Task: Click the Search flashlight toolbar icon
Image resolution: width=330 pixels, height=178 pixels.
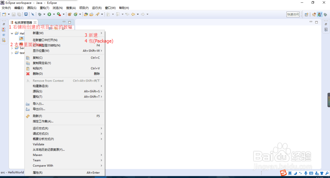Action: [x=97, y=14]
